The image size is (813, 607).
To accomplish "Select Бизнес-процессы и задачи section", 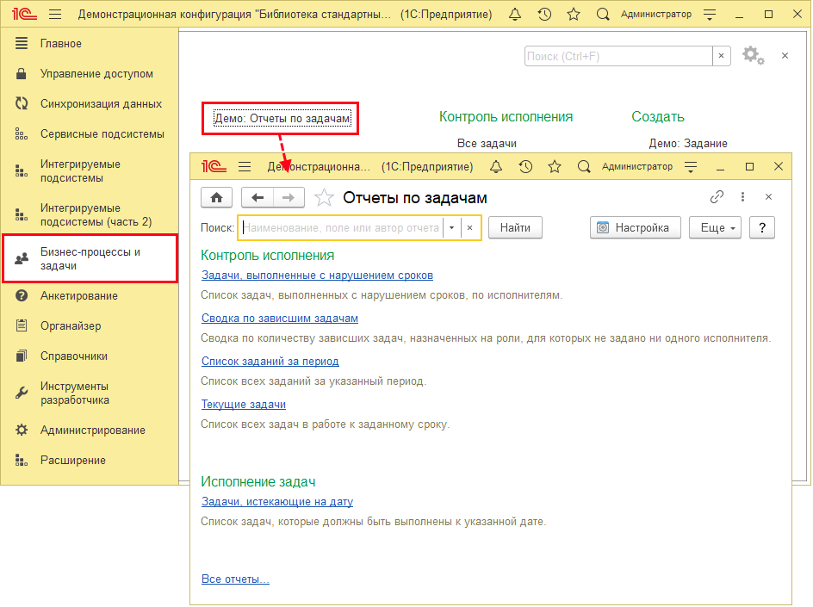I will pos(90,258).
